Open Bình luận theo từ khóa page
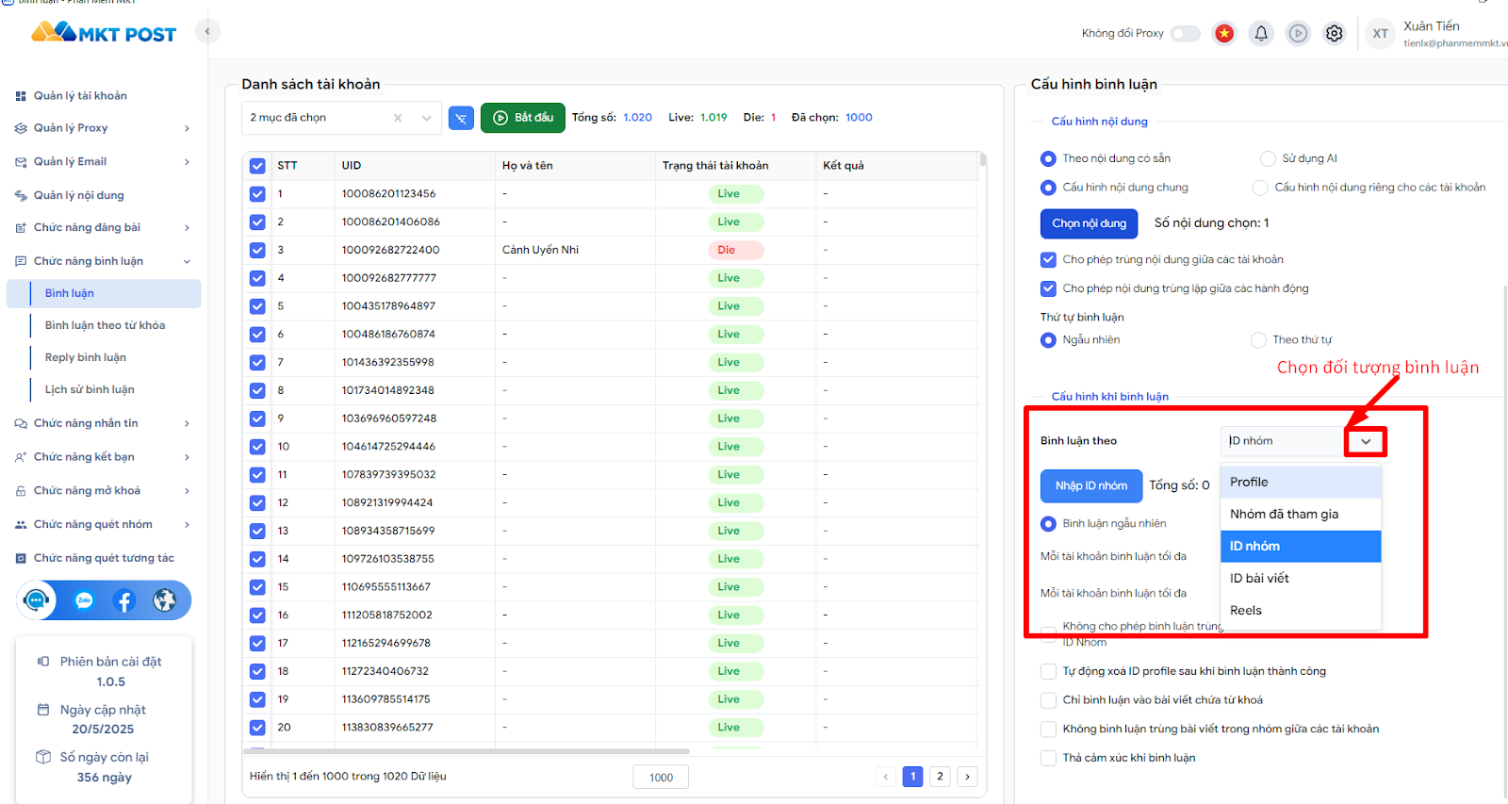Screen dimensions: 1508x804 tap(105, 326)
